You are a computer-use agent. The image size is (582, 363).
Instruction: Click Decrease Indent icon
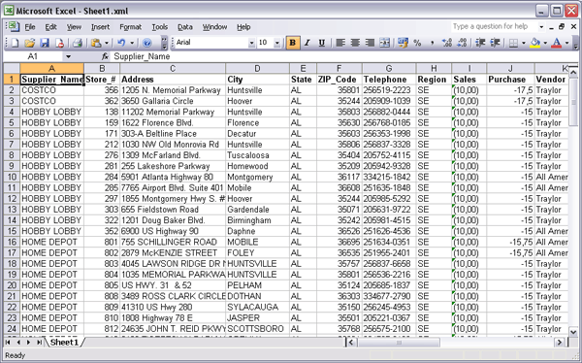480,43
